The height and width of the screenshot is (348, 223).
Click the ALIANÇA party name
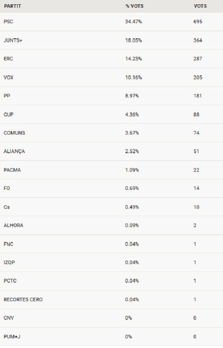(x=14, y=152)
